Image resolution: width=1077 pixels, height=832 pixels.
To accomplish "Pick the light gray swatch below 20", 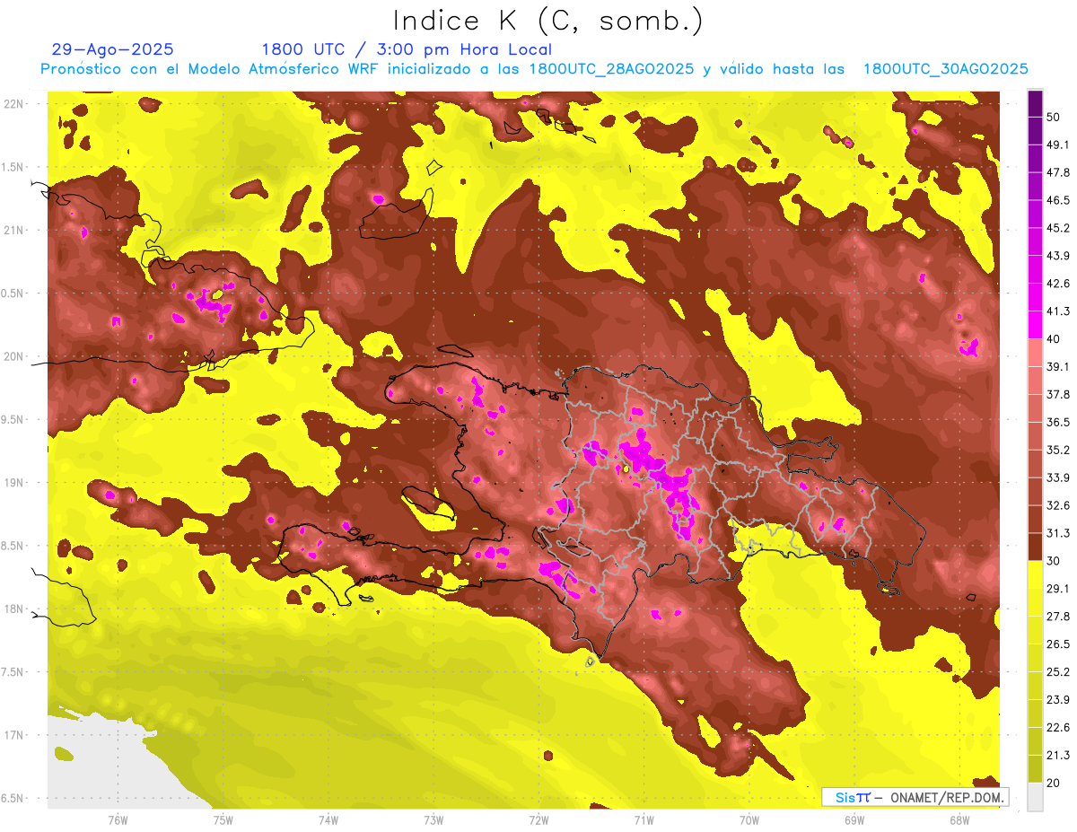I will pos(1035,796).
